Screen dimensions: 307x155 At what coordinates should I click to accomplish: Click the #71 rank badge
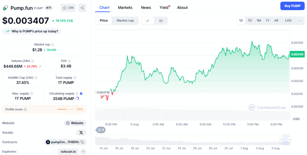coord(48,8)
